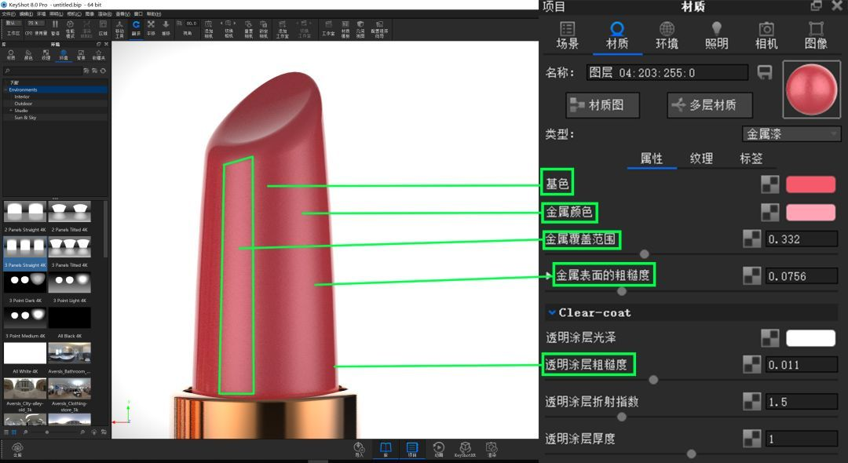Switch to the 相机 (Camera) panel icon
This screenshot has width=848, height=463.
pos(766,35)
